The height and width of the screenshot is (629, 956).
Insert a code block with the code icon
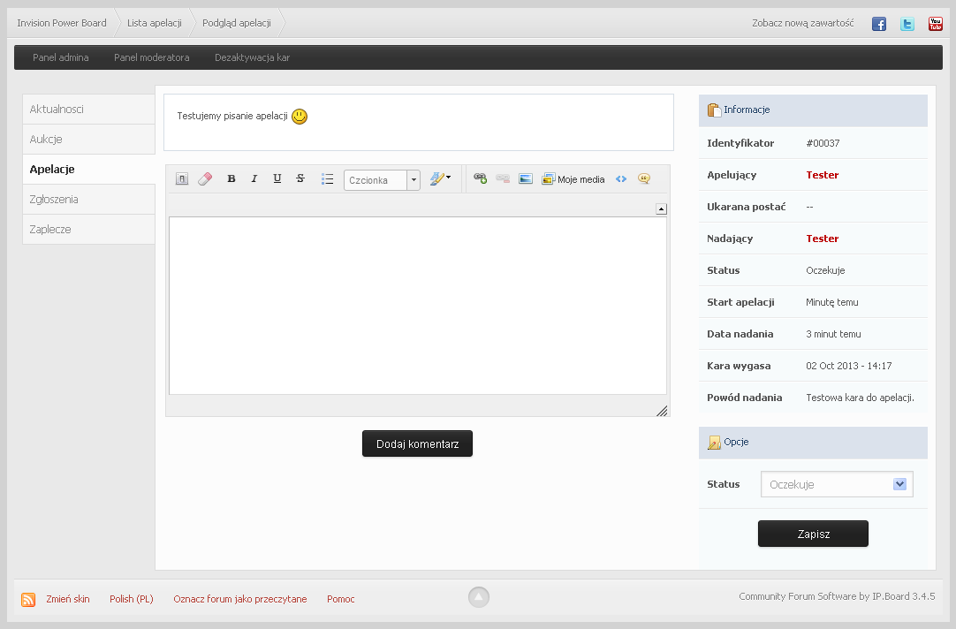[621, 178]
